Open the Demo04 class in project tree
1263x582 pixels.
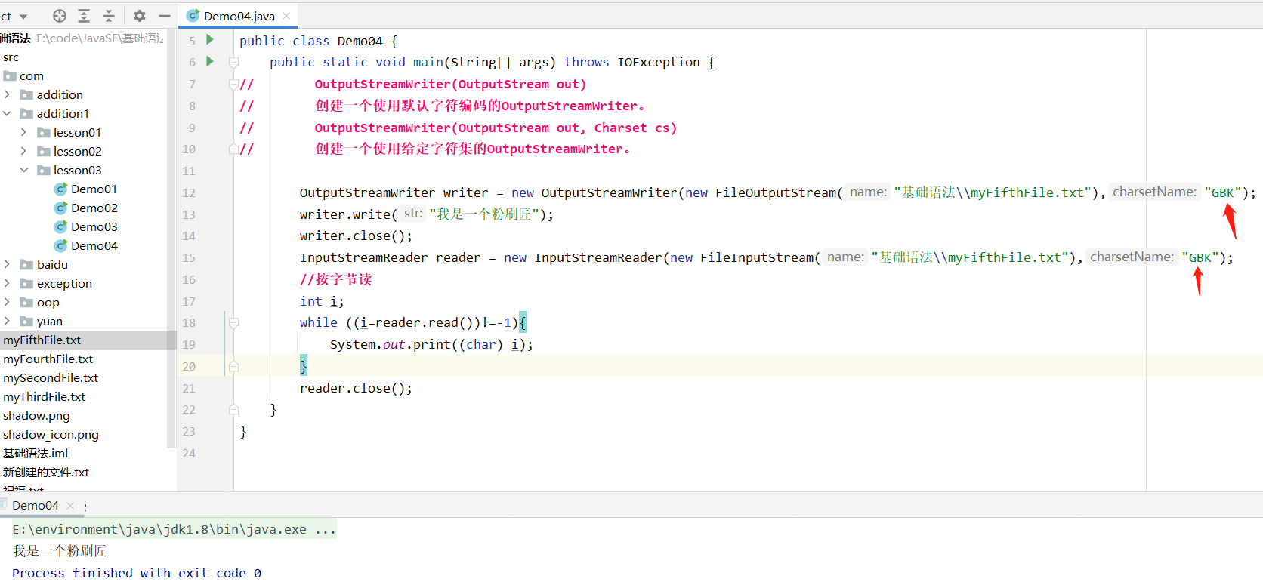click(94, 245)
